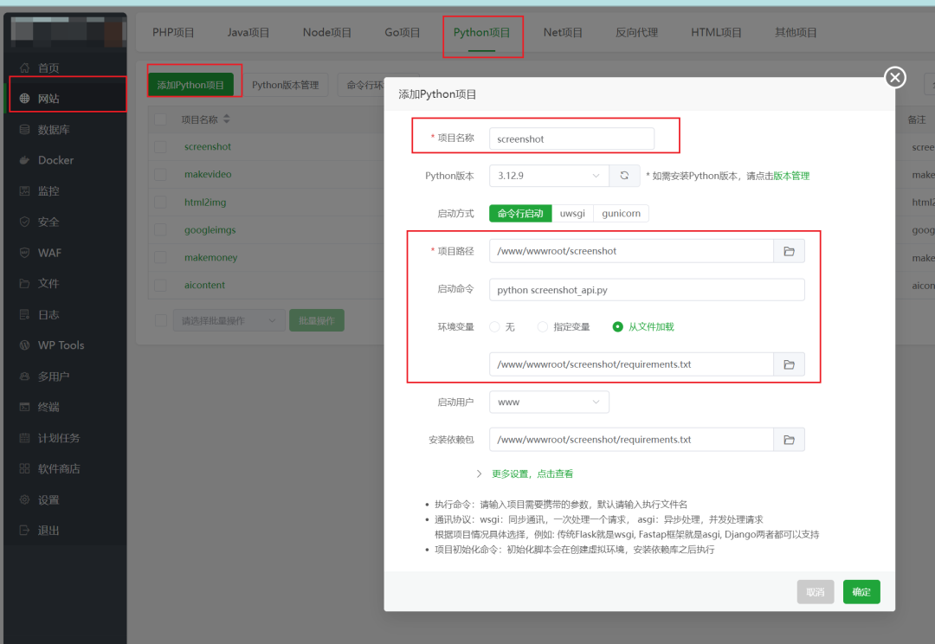The image size is (935, 644).
Task: Click the 启动命令 input field
Action: coord(647,290)
